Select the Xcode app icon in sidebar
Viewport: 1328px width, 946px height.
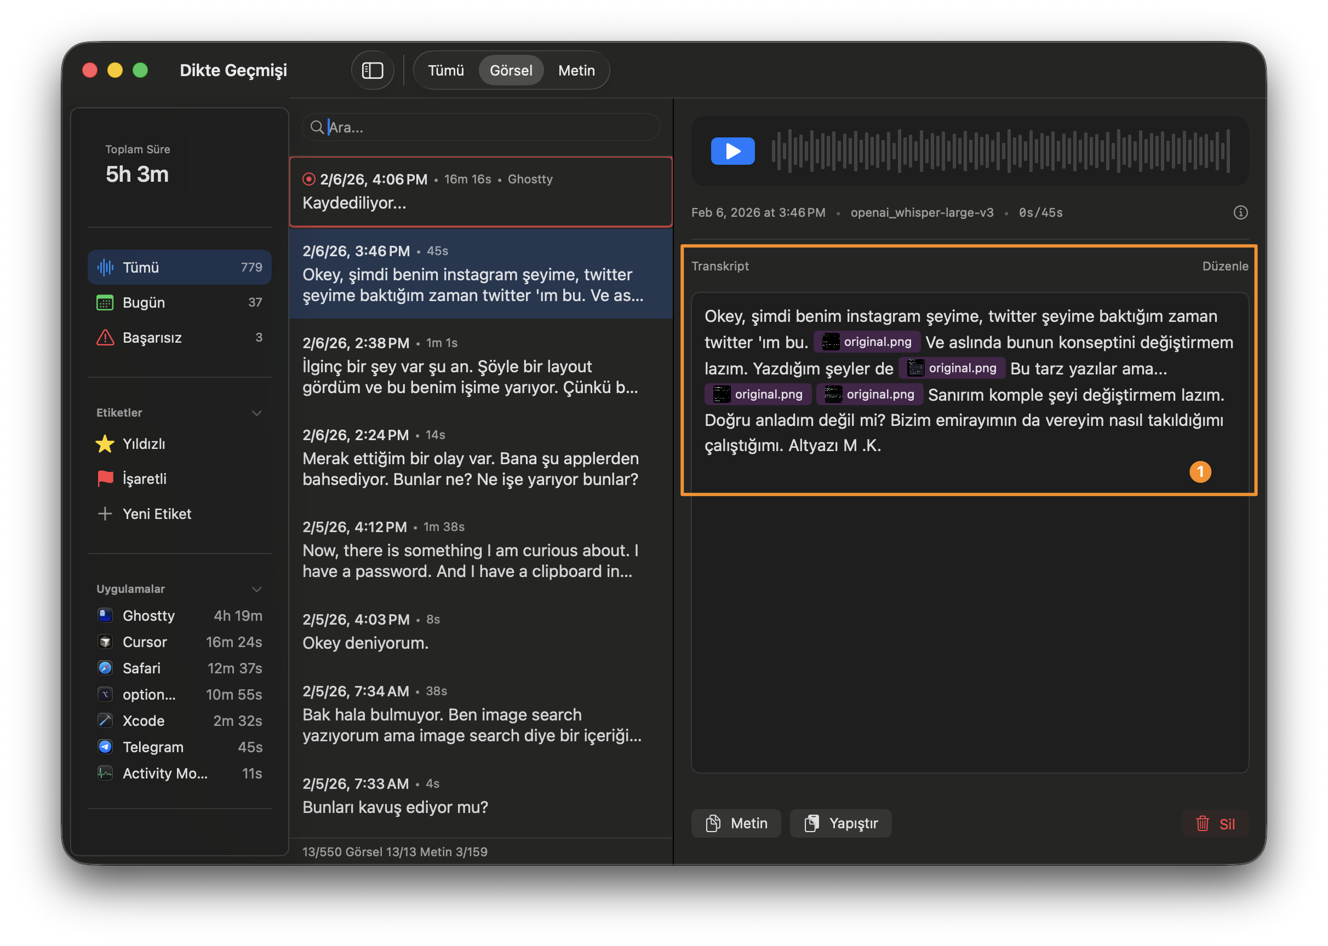pyautogui.click(x=105, y=720)
